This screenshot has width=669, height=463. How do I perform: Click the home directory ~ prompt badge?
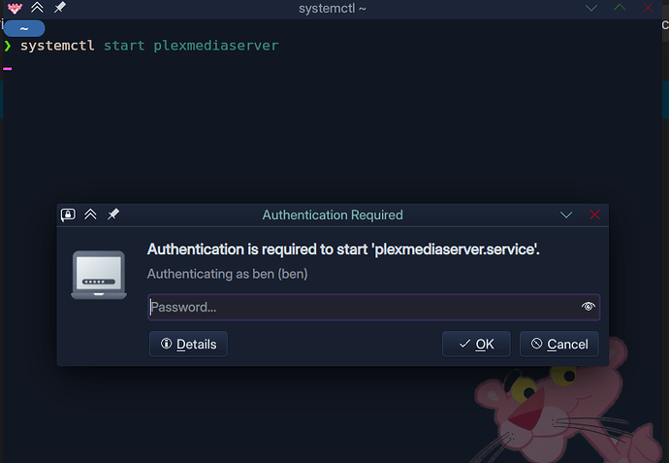(x=24, y=28)
